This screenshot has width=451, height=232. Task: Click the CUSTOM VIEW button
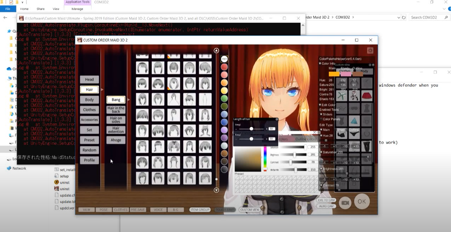(250, 210)
